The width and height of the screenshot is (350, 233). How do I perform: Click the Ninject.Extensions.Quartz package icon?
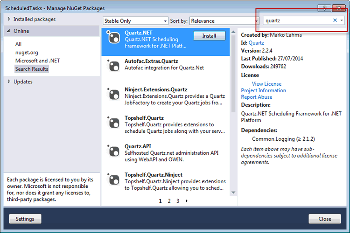[113, 94]
